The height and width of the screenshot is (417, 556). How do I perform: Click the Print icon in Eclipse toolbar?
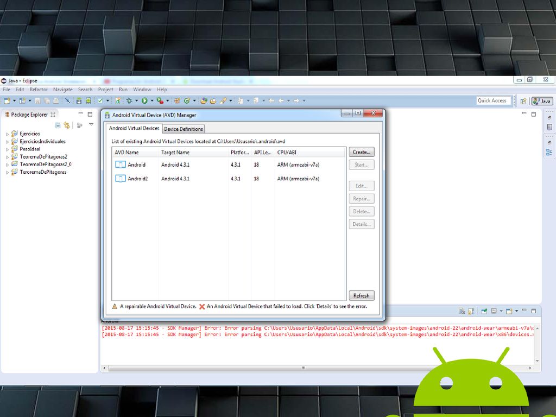(56, 100)
